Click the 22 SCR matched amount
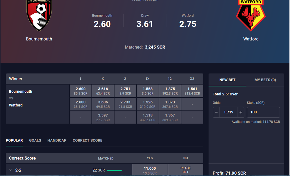Screen dimensions: 290x176 click(99, 170)
